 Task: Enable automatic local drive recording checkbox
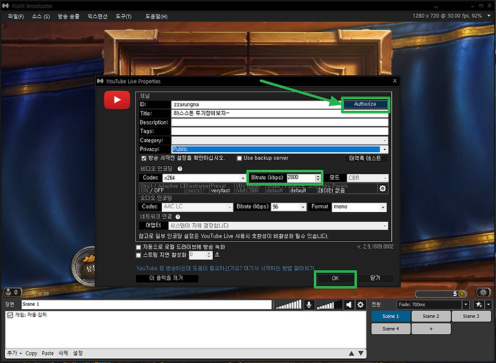[138, 247]
